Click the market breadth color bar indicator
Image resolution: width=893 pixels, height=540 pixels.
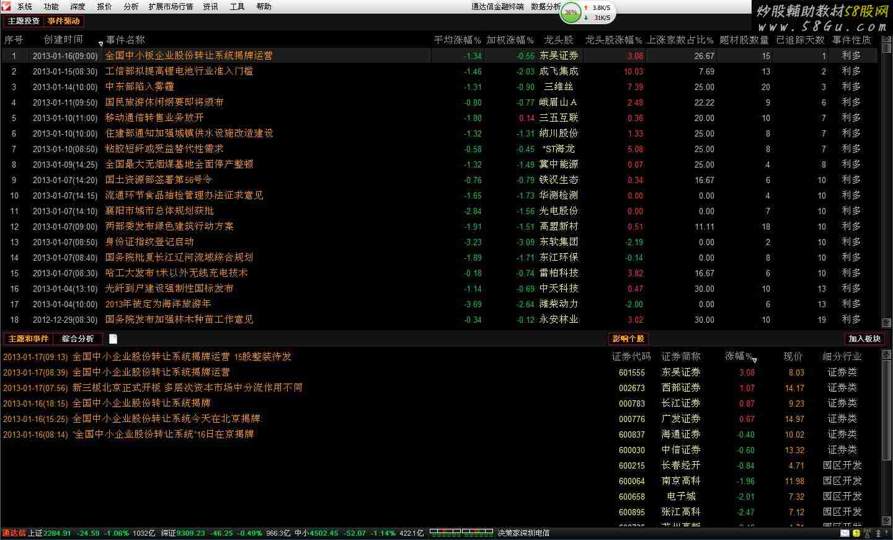click(x=461, y=533)
